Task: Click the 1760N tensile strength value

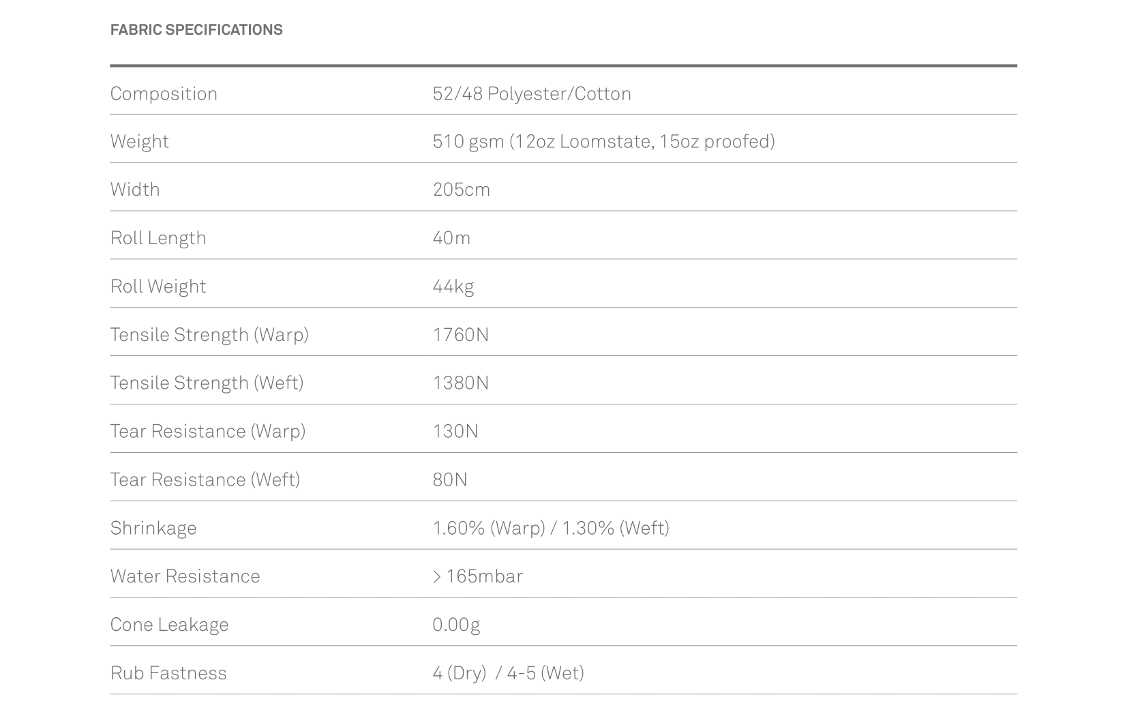Action: (x=460, y=335)
